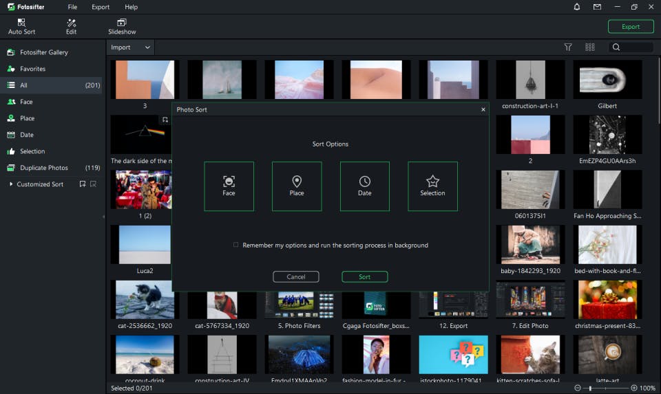Click the filter funnel icon
Image resolution: width=661 pixels, height=394 pixels.
[x=568, y=47]
